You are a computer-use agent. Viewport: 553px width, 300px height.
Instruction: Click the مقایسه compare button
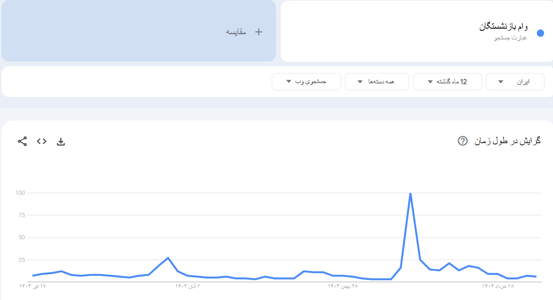(x=236, y=32)
